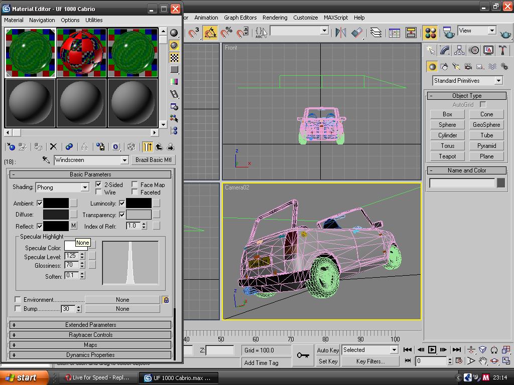This screenshot has height=385, width=514.
Task: Click the Pan view hand icon
Action: click(x=483, y=361)
